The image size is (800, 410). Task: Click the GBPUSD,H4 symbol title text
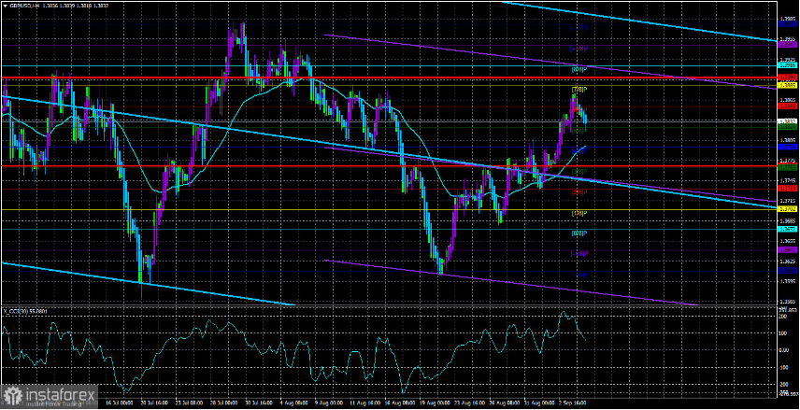[22, 4]
